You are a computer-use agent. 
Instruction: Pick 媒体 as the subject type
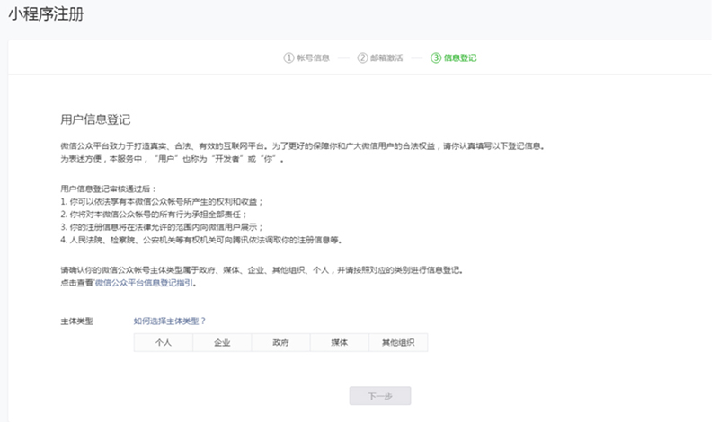339,342
